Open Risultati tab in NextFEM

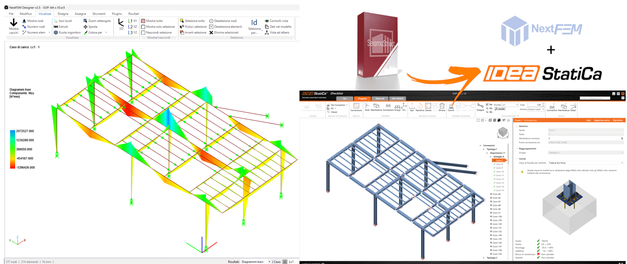click(x=133, y=14)
